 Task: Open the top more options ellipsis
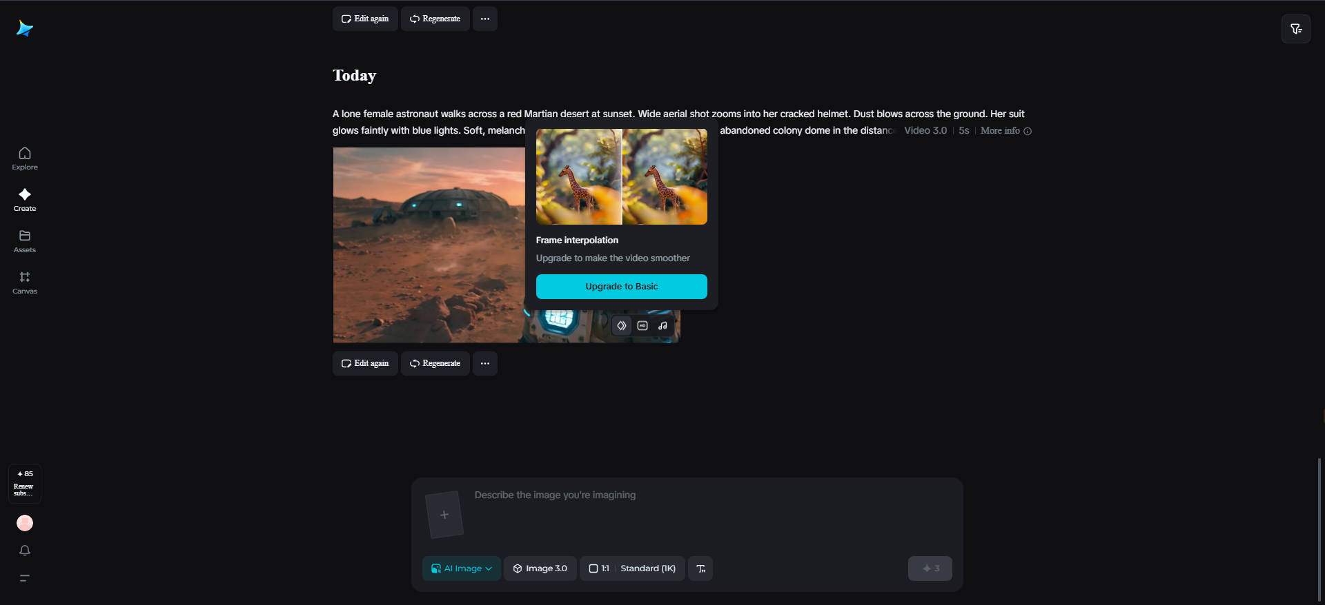(485, 19)
